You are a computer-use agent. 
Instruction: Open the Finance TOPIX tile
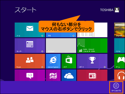click(92, 46)
